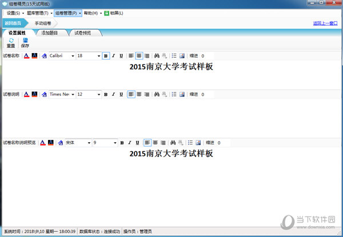Expand the 帮助(H) dropdown arrow
This screenshot has width=343, height=237.
pyautogui.click(x=101, y=13)
